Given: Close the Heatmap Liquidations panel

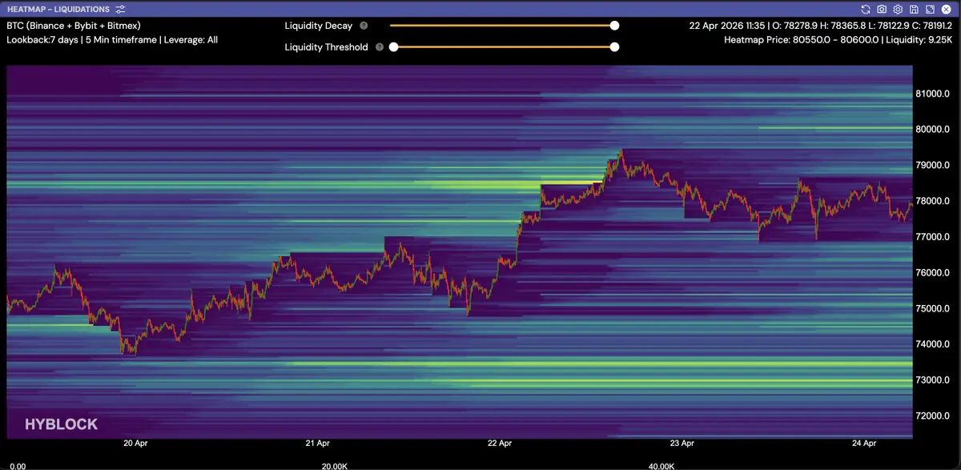Looking at the screenshot, I should point(946,9).
